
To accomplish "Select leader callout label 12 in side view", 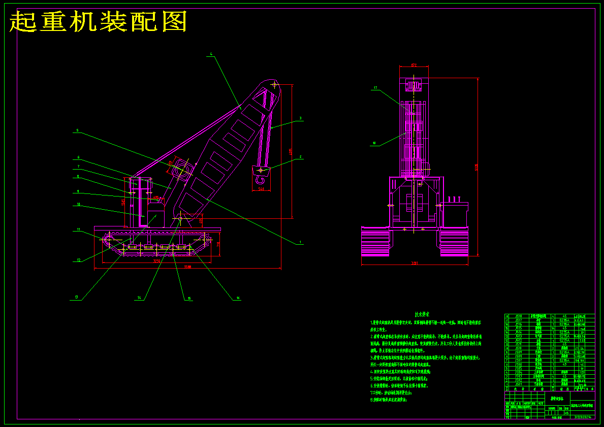I will click(79, 260).
